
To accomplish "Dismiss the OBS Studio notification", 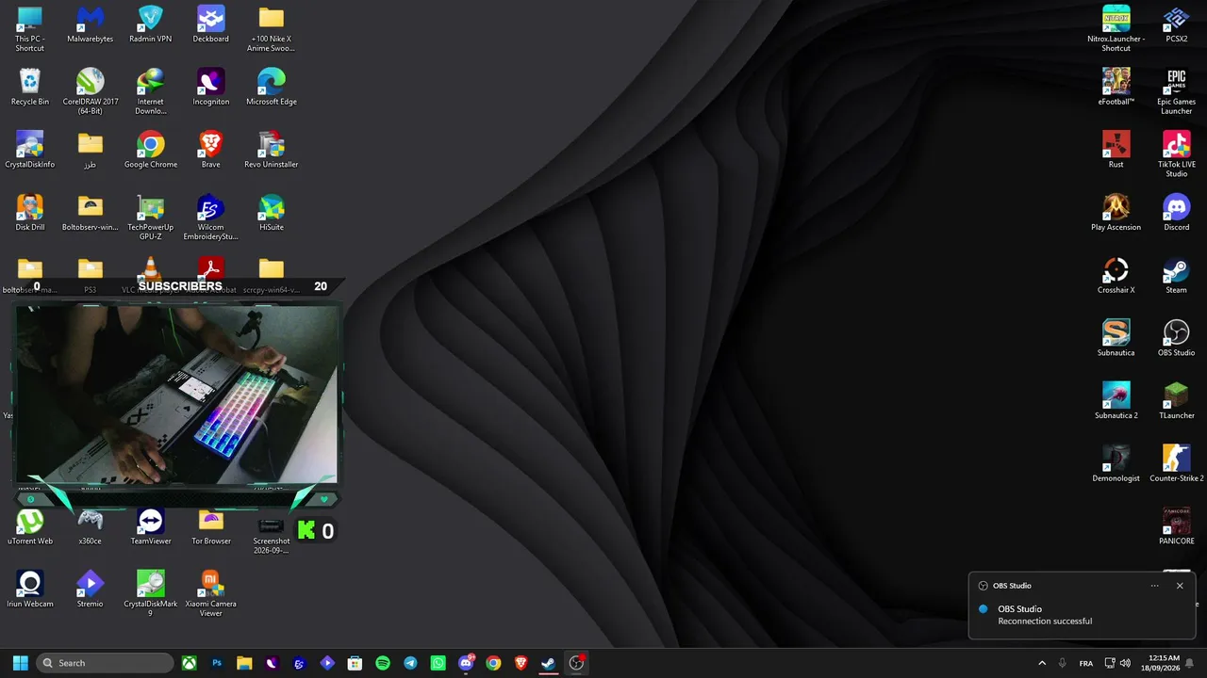I will (x=1180, y=586).
